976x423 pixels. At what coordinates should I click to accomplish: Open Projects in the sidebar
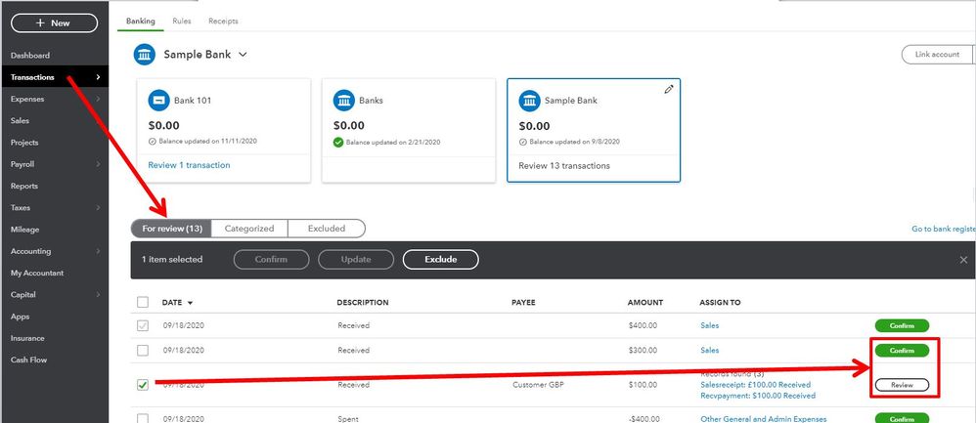(x=24, y=143)
